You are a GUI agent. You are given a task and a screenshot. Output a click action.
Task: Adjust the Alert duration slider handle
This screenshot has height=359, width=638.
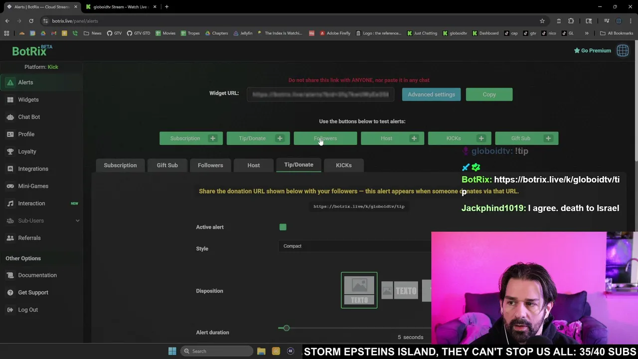click(286, 328)
